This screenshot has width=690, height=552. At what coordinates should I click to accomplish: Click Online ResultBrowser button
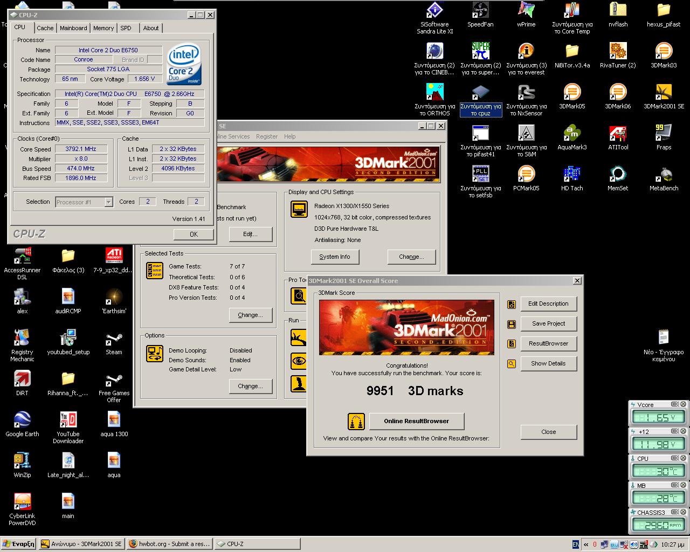click(x=416, y=421)
